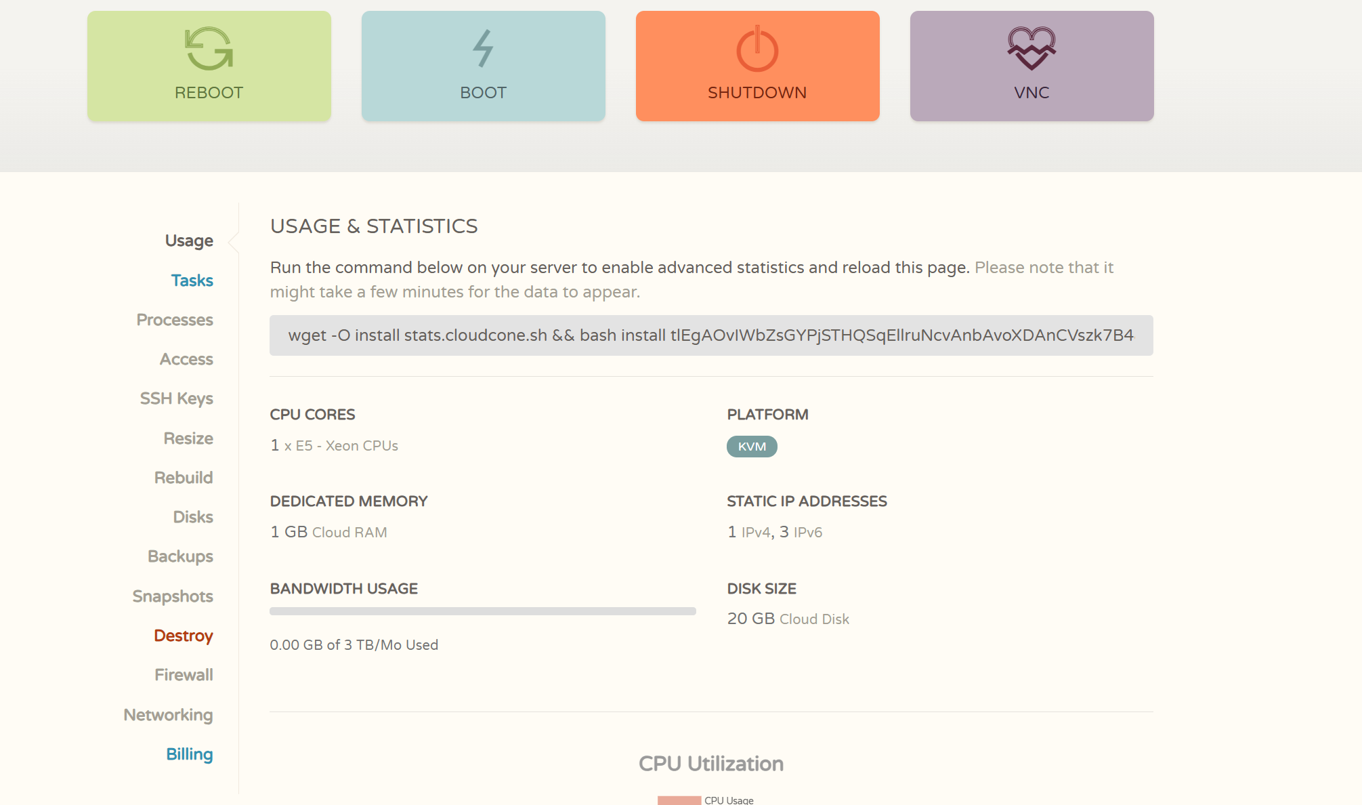
Task: Navigate to SSH Keys
Action: [176, 398]
